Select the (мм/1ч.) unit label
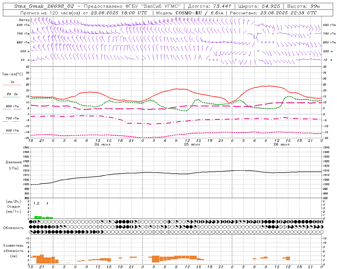 (14, 211)
